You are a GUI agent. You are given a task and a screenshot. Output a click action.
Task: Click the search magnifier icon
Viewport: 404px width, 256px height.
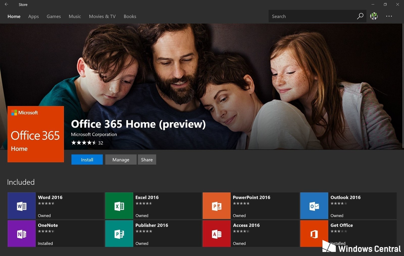tap(360, 16)
